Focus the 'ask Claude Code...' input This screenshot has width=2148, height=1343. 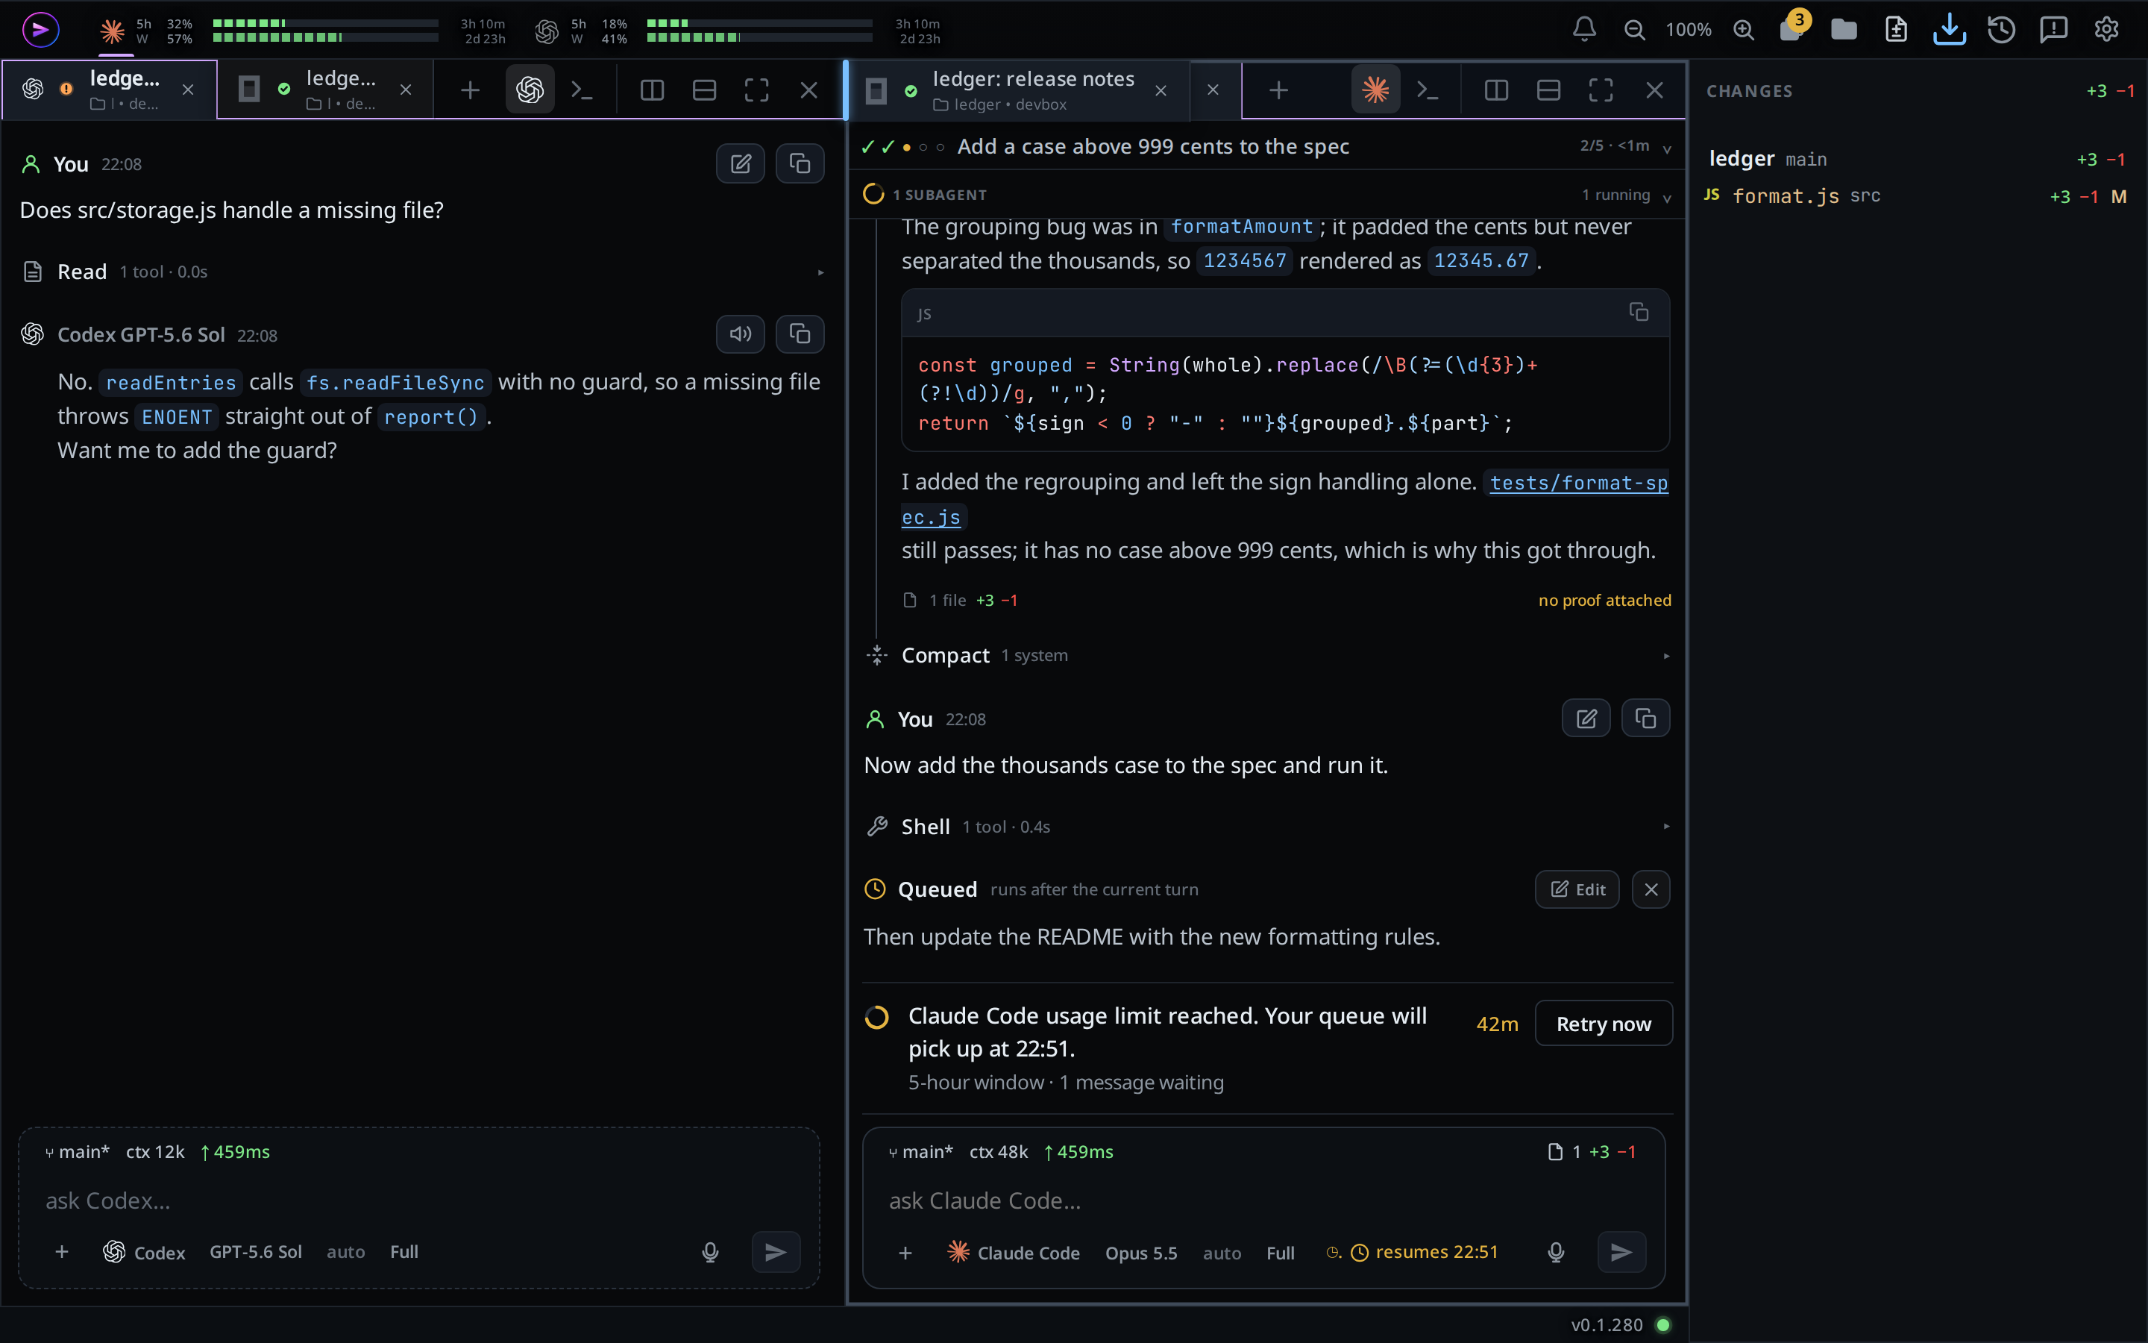(1263, 1200)
